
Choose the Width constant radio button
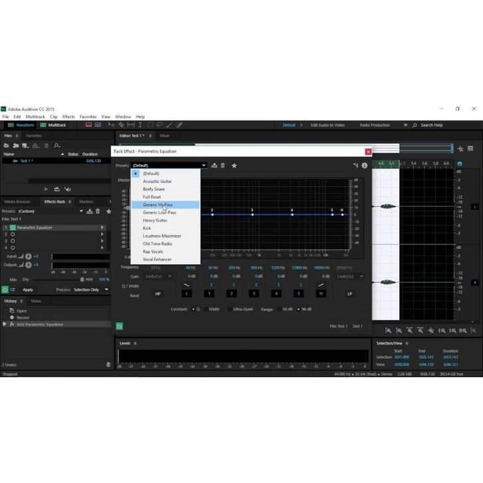click(x=206, y=309)
